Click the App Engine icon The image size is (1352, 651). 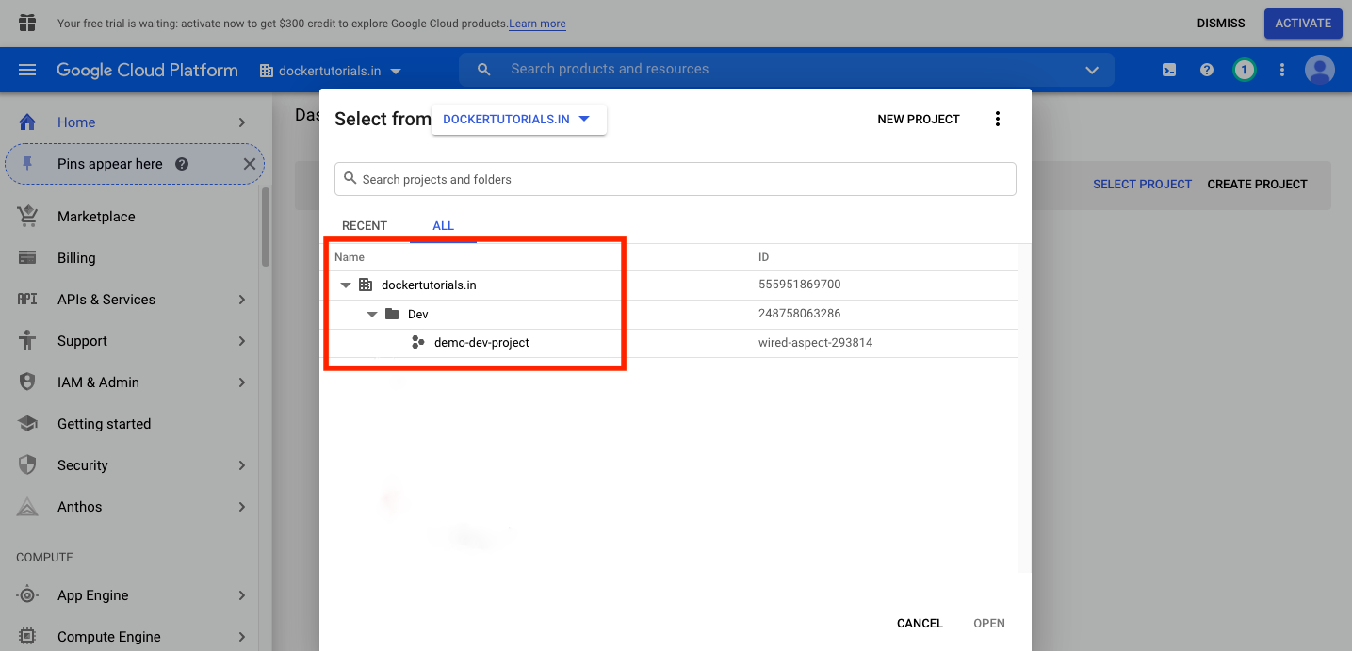[x=27, y=595]
